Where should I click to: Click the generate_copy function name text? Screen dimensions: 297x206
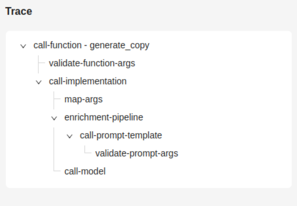point(120,46)
